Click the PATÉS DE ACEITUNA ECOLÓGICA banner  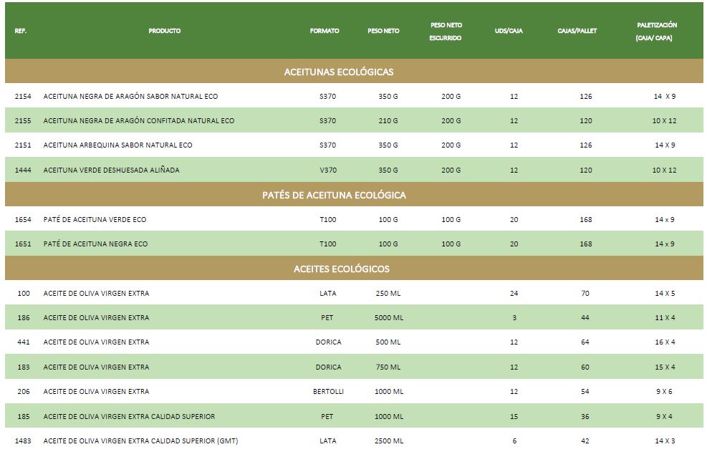pyautogui.click(x=334, y=195)
